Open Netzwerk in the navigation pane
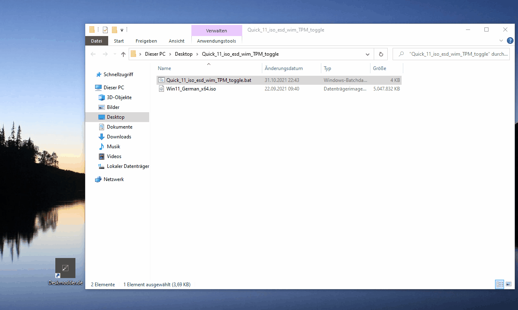The width and height of the screenshot is (518, 310). 114,179
